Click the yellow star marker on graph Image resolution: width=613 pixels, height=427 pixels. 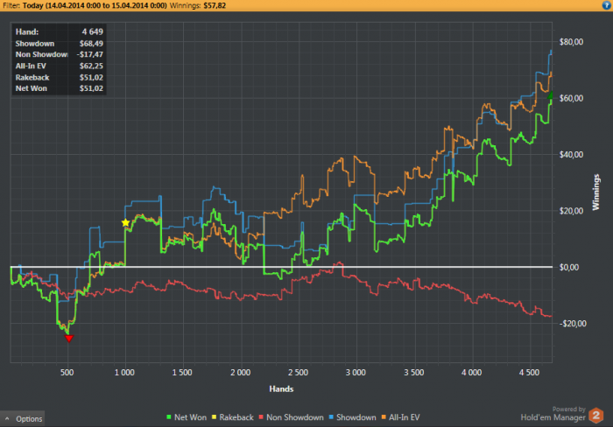(125, 222)
